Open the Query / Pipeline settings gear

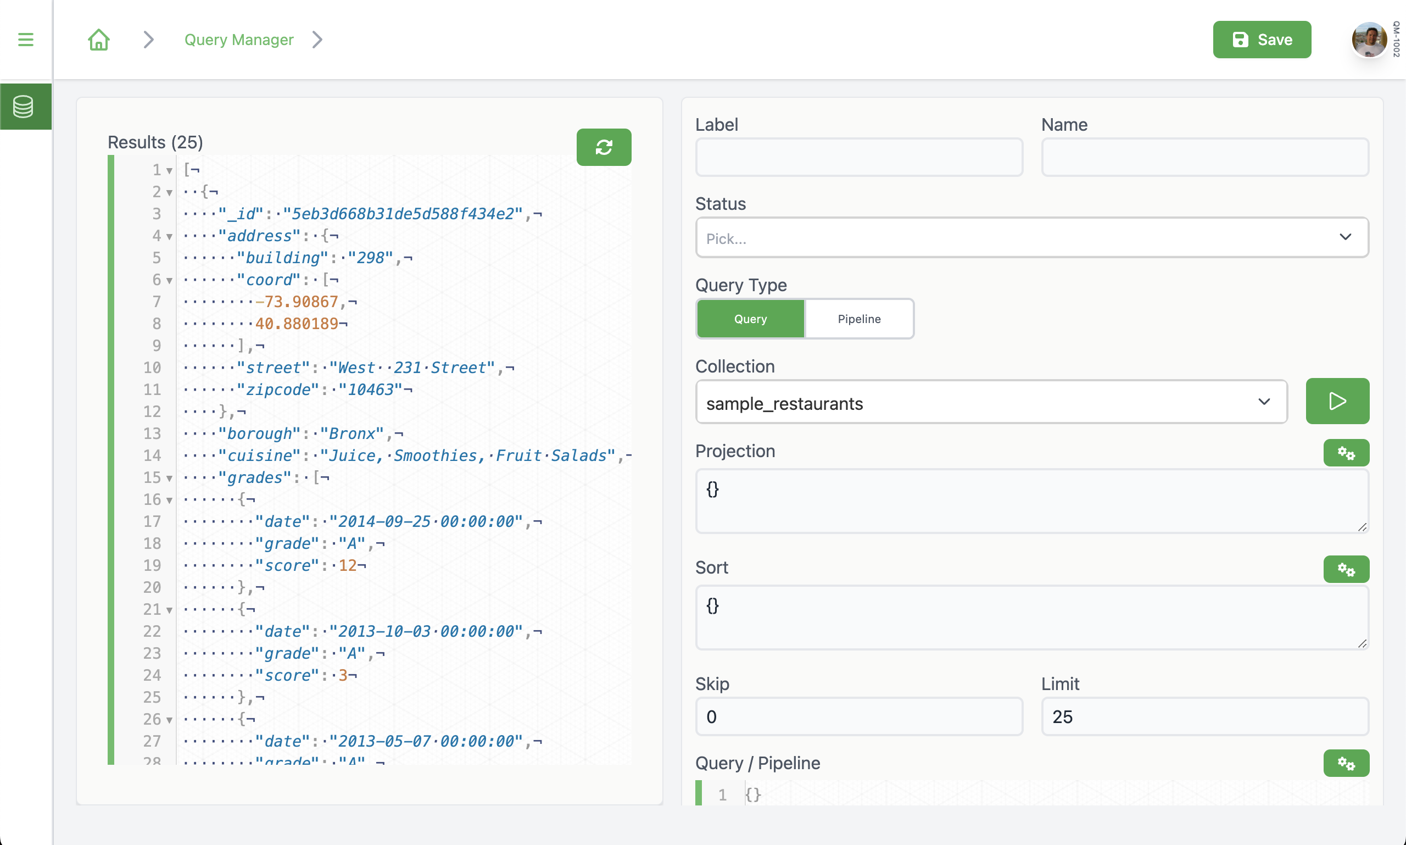pos(1346,763)
